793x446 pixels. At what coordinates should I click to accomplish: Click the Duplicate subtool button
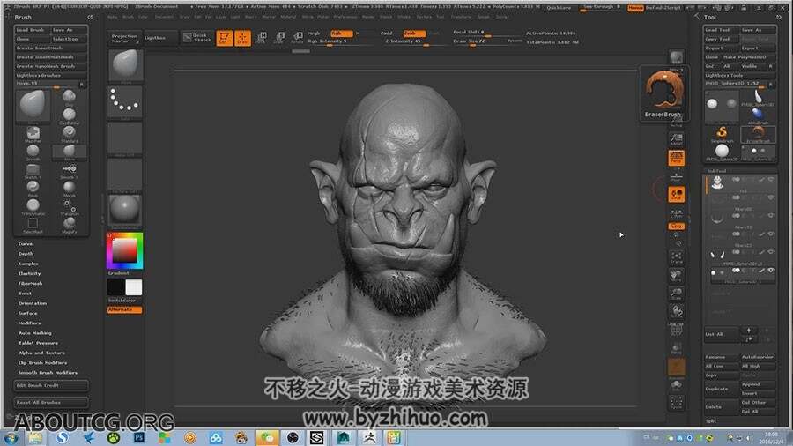pyautogui.click(x=722, y=389)
